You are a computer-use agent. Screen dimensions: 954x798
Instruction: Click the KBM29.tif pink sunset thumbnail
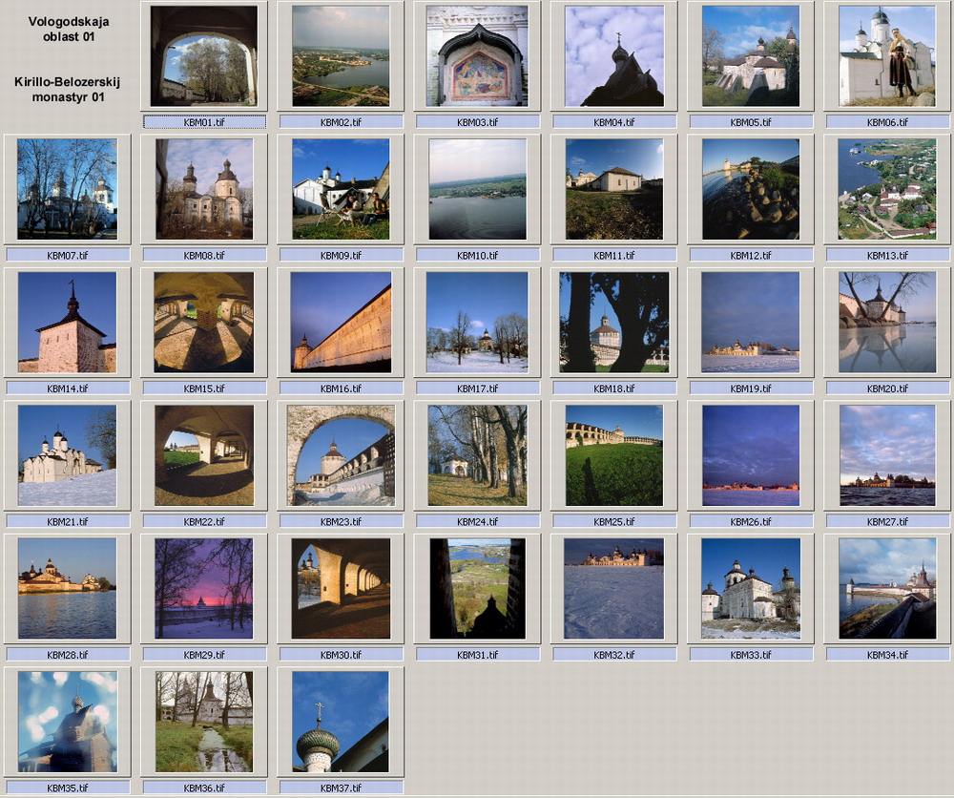[204, 589]
